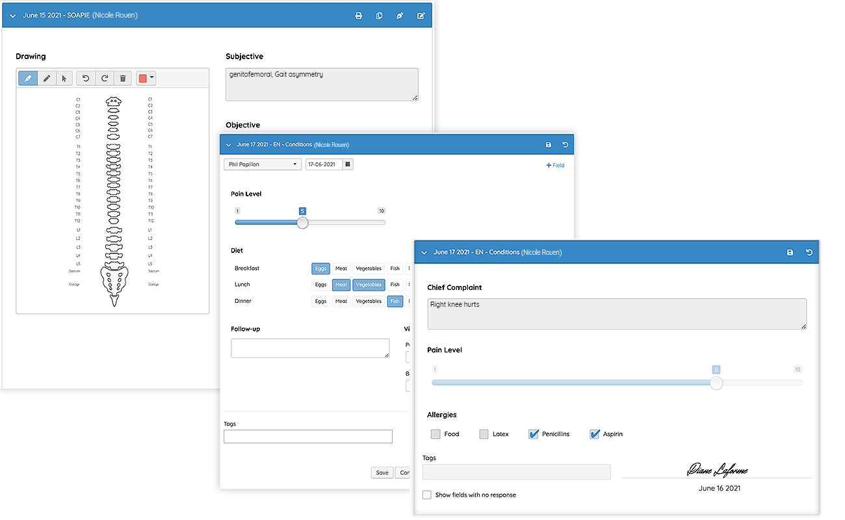
Task: Edit the SOAPIE note via pencil-square icon
Action: [x=421, y=16]
